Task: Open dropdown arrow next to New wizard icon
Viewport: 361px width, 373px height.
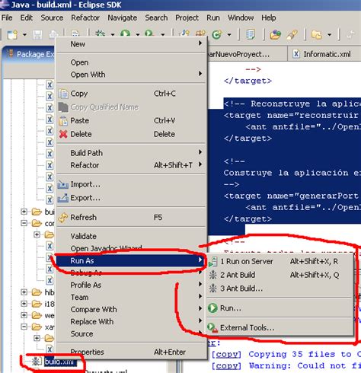Action: pos(24,34)
